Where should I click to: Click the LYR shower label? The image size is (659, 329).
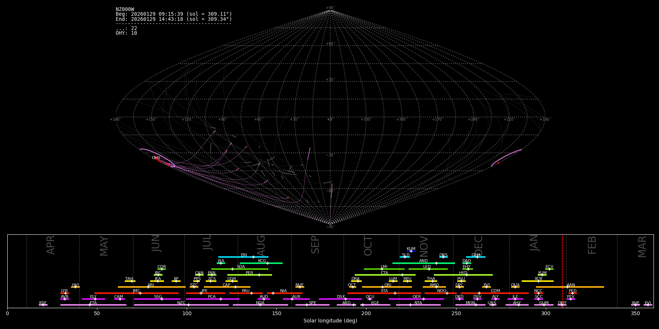click(64, 291)
